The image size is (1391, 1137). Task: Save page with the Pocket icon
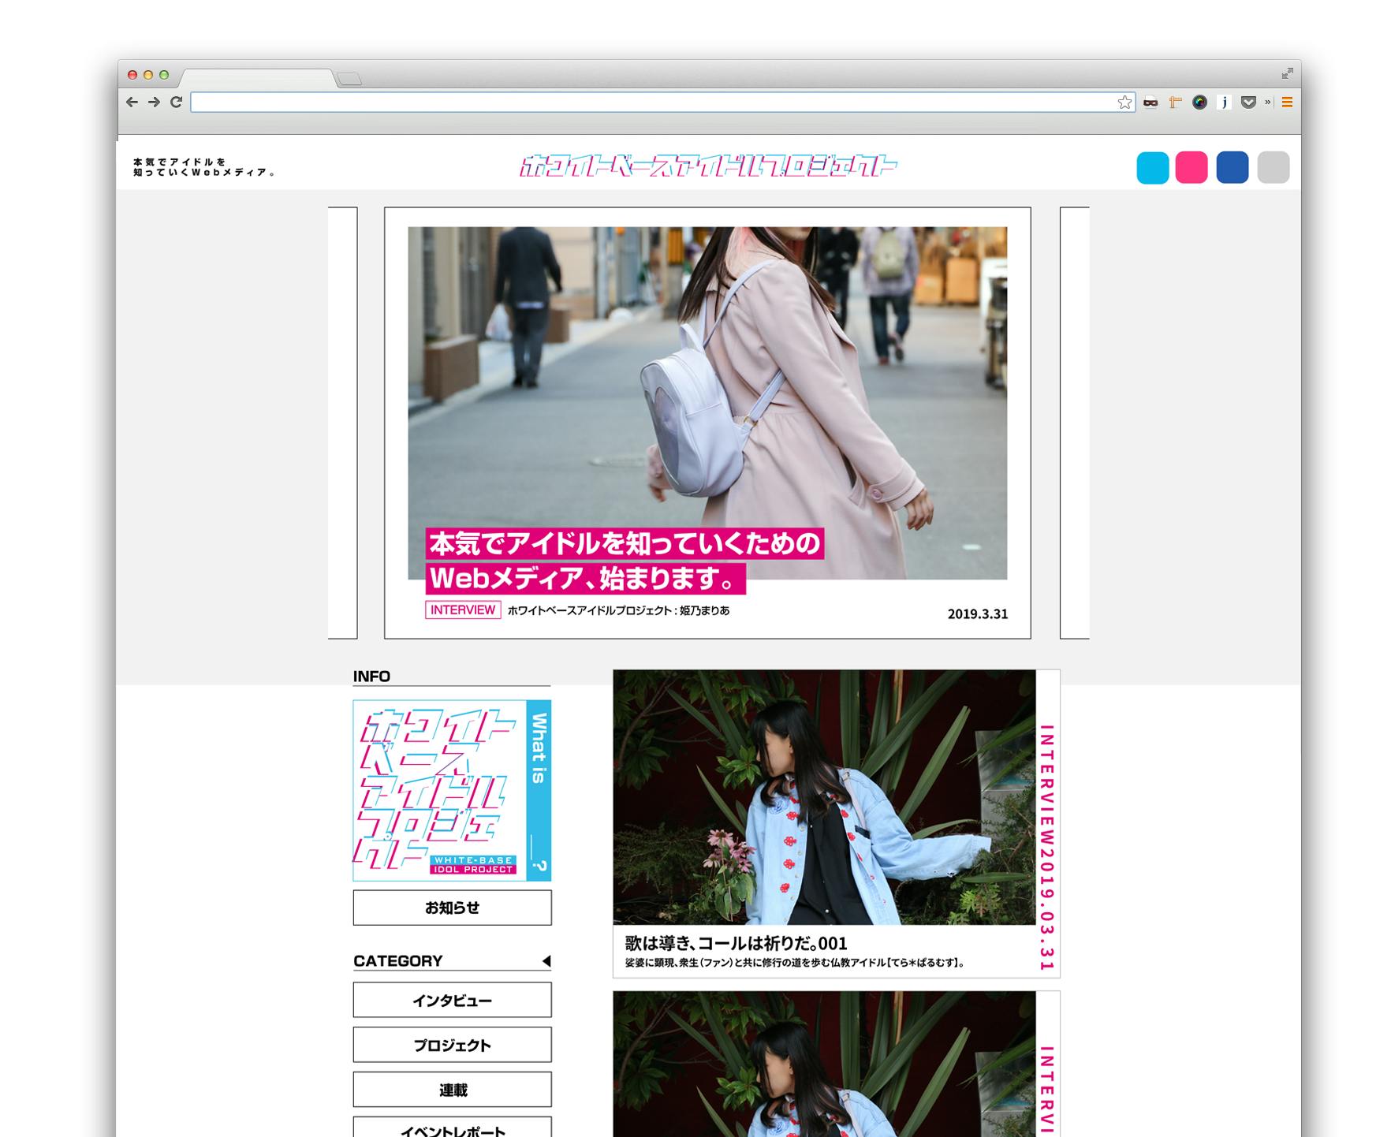pyautogui.click(x=1248, y=103)
